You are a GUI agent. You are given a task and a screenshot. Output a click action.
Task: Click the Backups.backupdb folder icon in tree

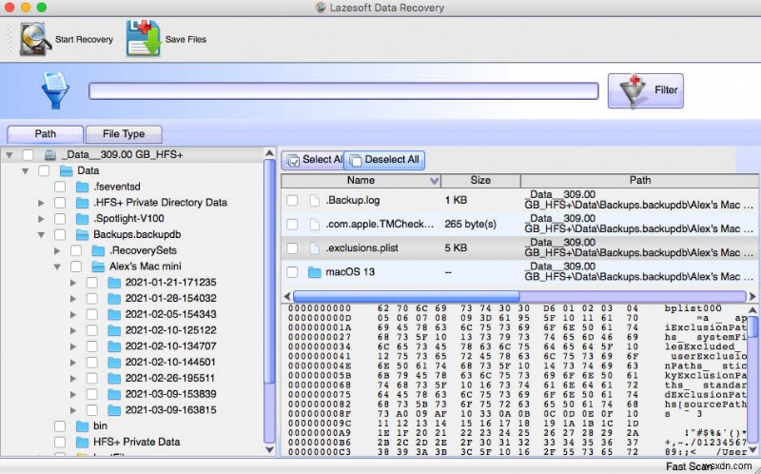pos(83,234)
